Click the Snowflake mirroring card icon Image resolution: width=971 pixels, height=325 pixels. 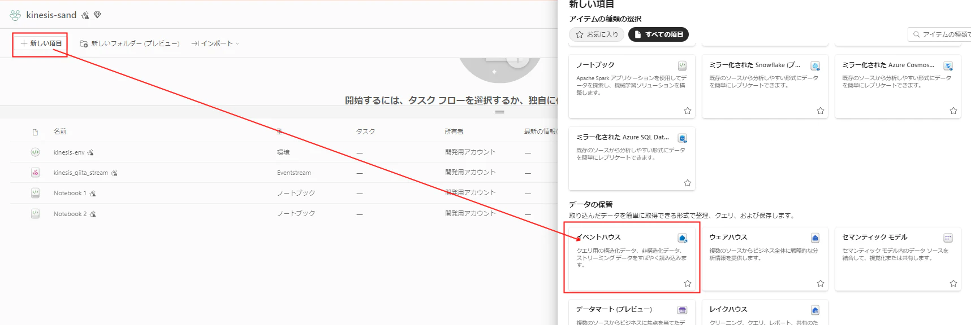click(x=815, y=65)
